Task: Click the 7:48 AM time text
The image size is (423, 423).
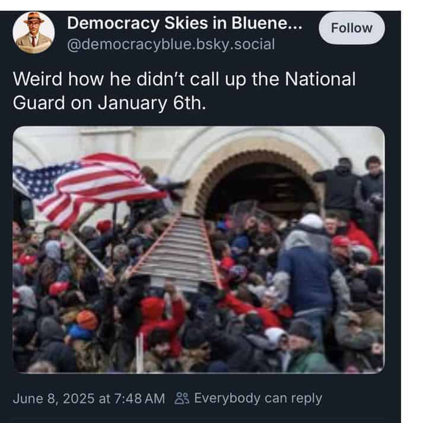Action: [x=139, y=399]
